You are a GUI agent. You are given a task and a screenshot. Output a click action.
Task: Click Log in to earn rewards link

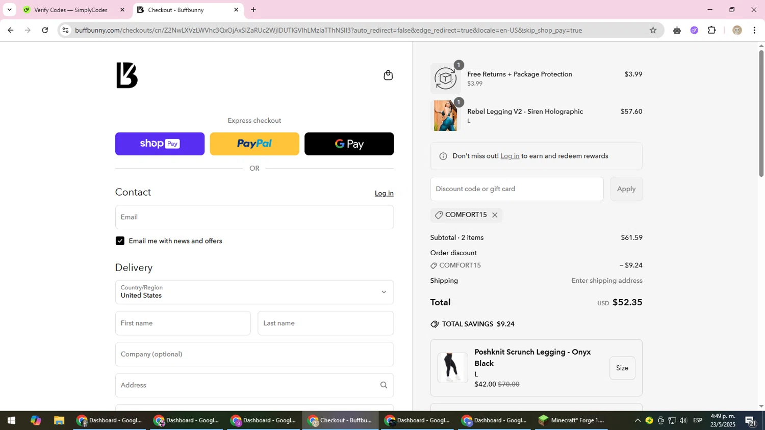click(x=509, y=156)
